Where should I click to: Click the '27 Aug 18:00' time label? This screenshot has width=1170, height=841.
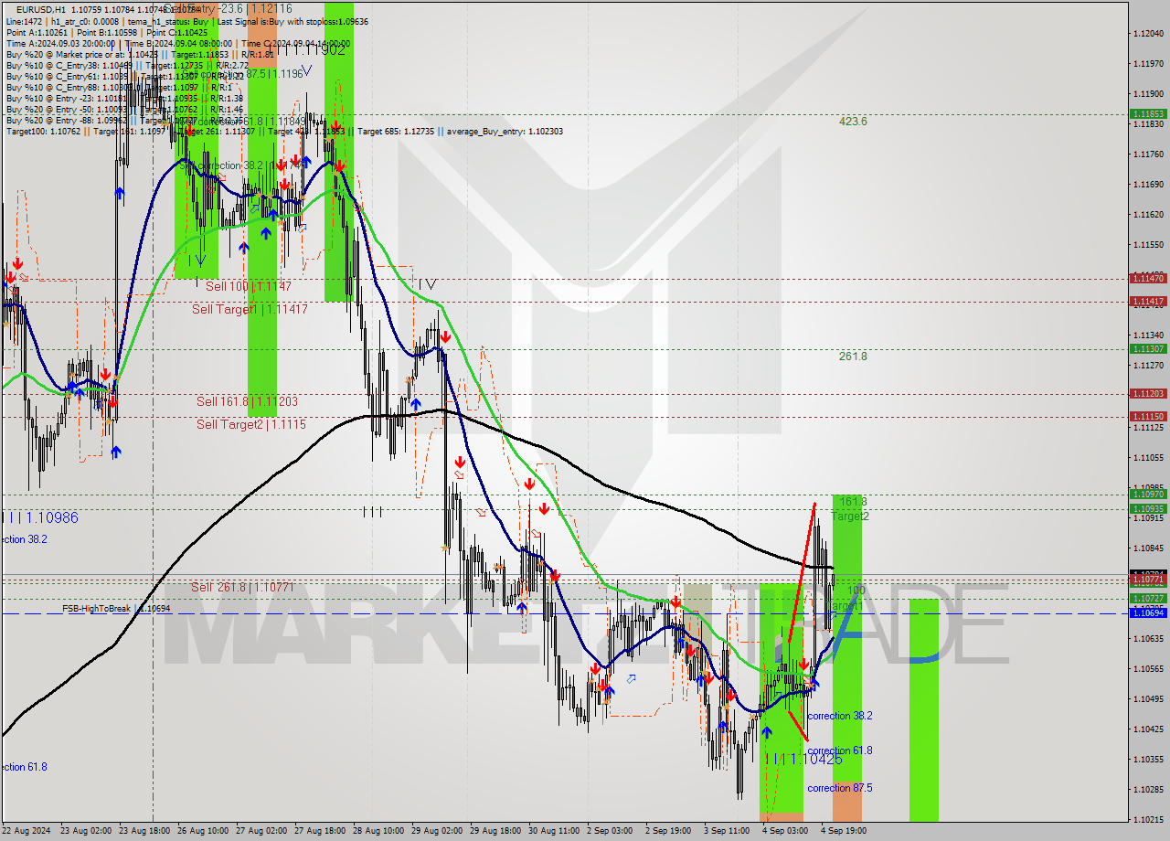pos(320,831)
